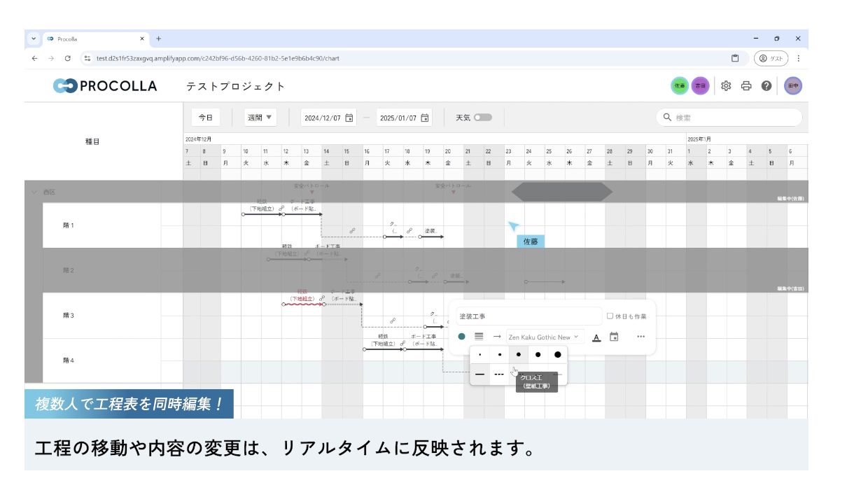The height and width of the screenshot is (497, 854).
Task: Open the three-dot more options in popup
Action: point(640,337)
